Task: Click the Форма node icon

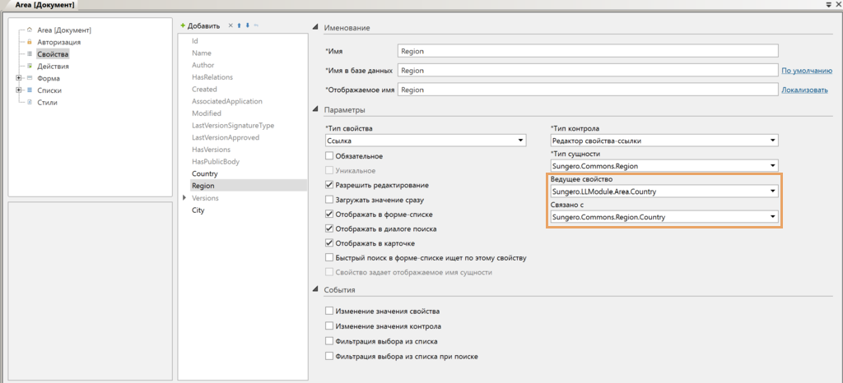Action: (30, 78)
